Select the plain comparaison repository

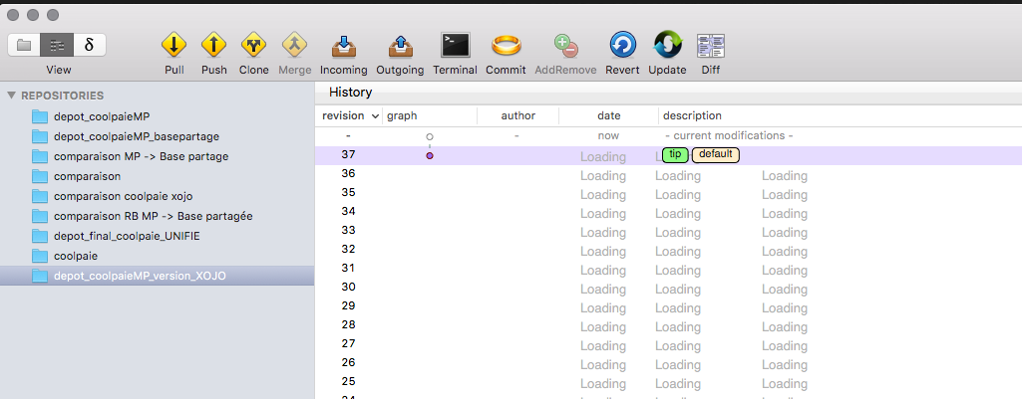pos(158,176)
